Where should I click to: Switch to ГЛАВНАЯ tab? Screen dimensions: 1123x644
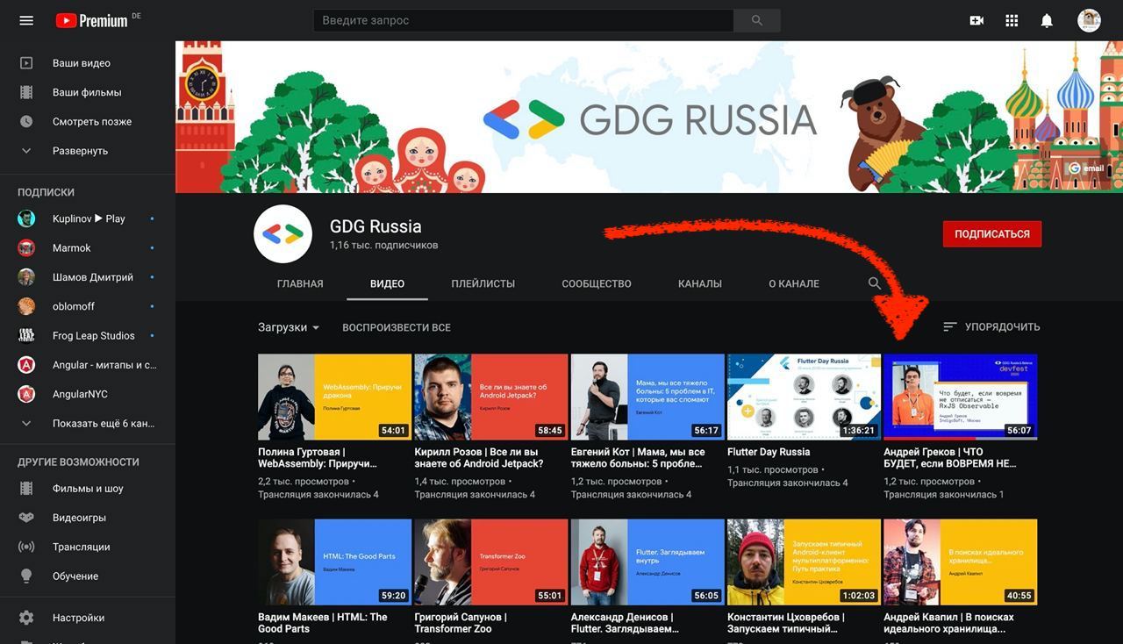pos(300,283)
